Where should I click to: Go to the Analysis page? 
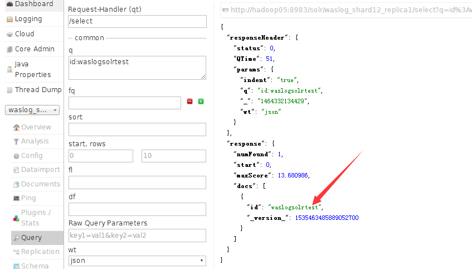[35, 141]
